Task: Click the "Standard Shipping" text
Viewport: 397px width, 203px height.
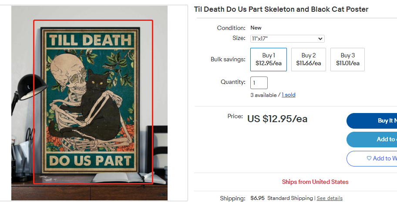Action: pyautogui.click(x=289, y=198)
